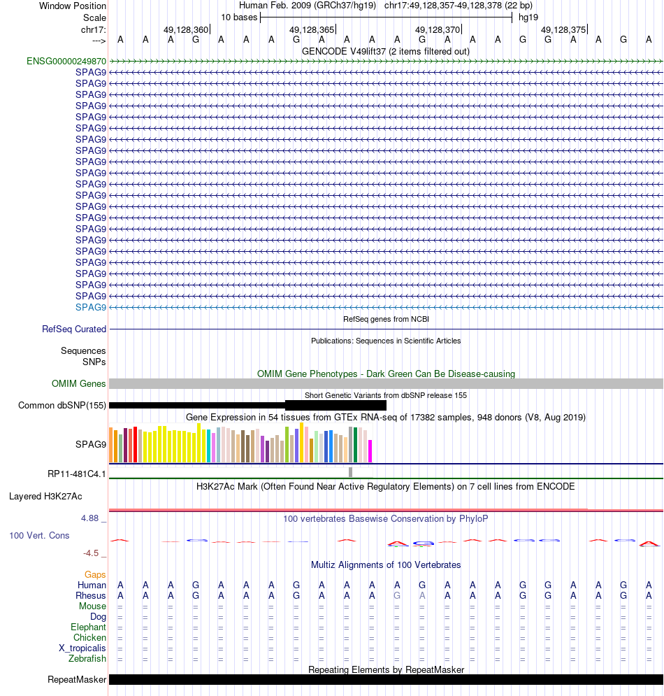
Task: Click the SPAG9 label beside the GTEx bar chart
Action: click(91, 444)
